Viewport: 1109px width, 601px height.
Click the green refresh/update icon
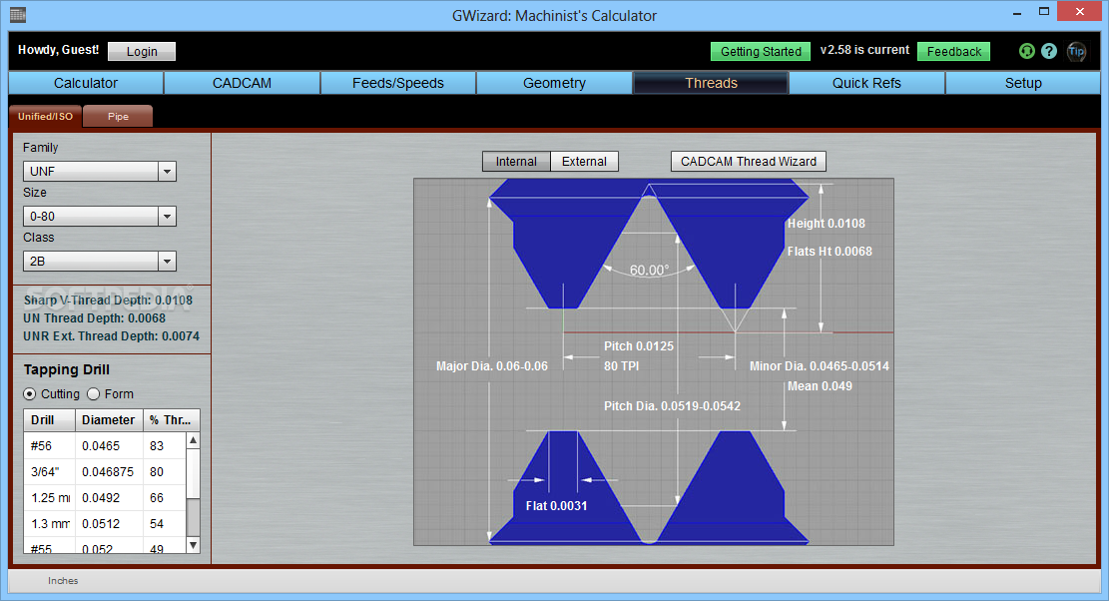pyautogui.click(x=1027, y=51)
